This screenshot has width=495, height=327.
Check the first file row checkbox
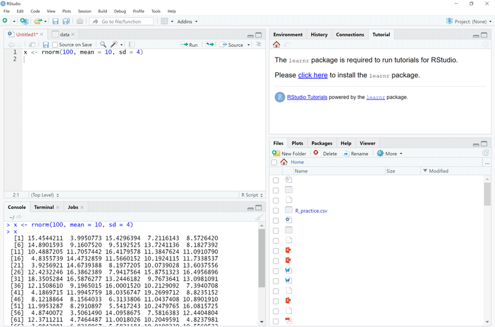(275, 180)
